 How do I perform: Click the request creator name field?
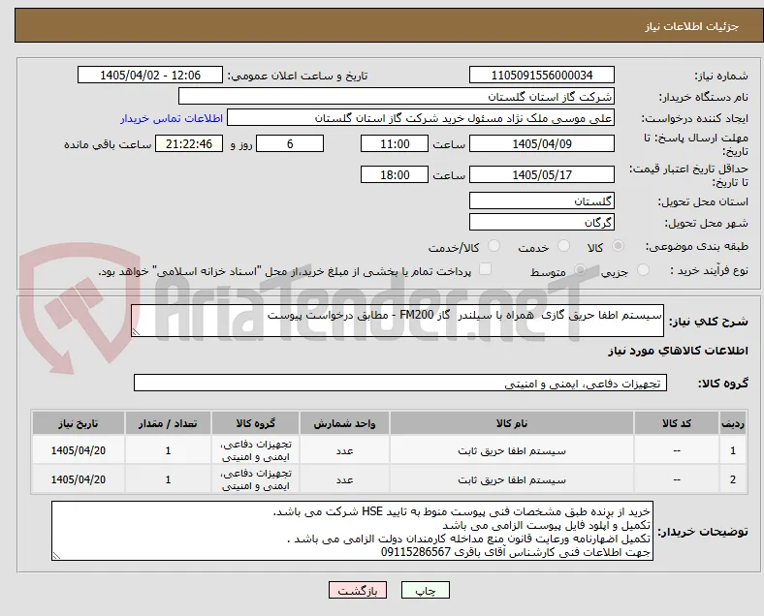(421, 118)
